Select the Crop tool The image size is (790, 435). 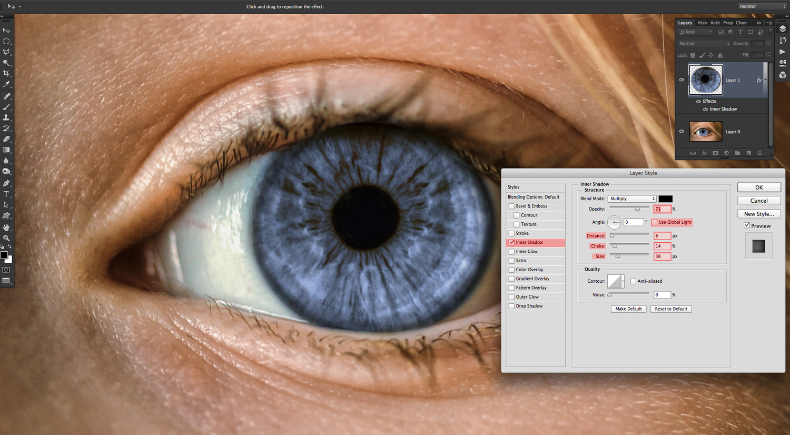point(6,73)
